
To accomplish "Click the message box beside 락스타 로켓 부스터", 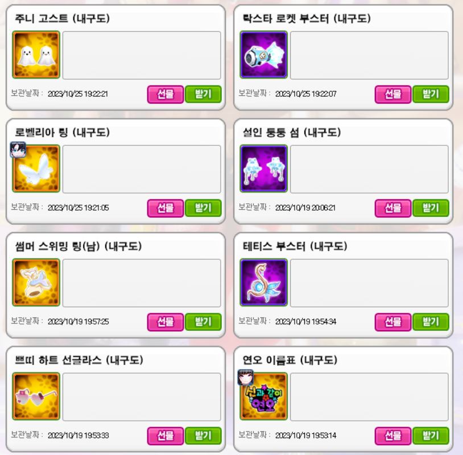I will 369,55.
